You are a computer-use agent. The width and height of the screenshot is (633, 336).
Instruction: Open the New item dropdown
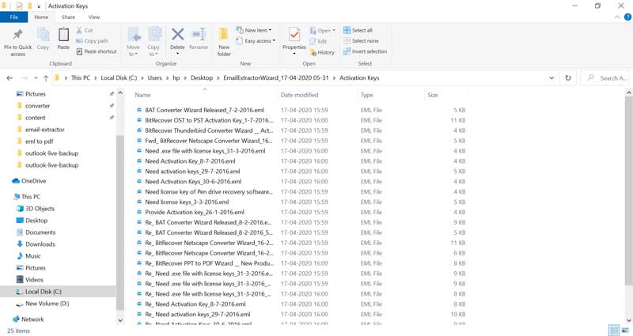(254, 30)
